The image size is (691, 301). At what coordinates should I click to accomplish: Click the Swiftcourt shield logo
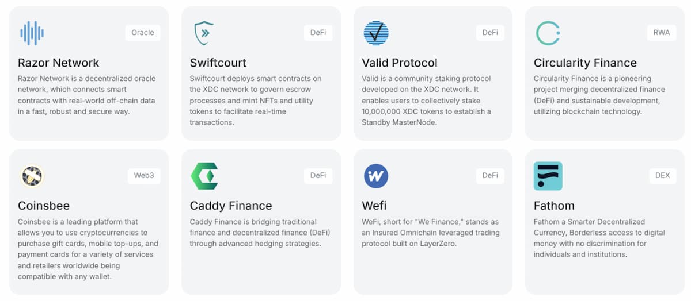(204, 33)
